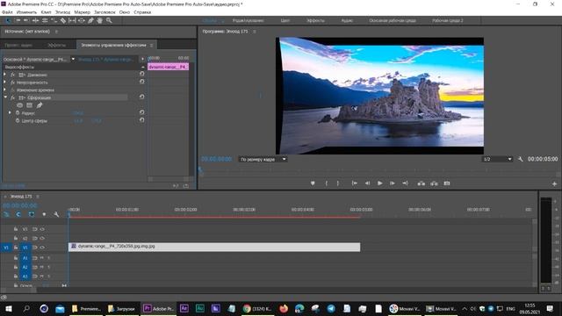The image size is (562, 316).
Task: Expand the Движение effect properties
Action: click(x=4, y=75)
